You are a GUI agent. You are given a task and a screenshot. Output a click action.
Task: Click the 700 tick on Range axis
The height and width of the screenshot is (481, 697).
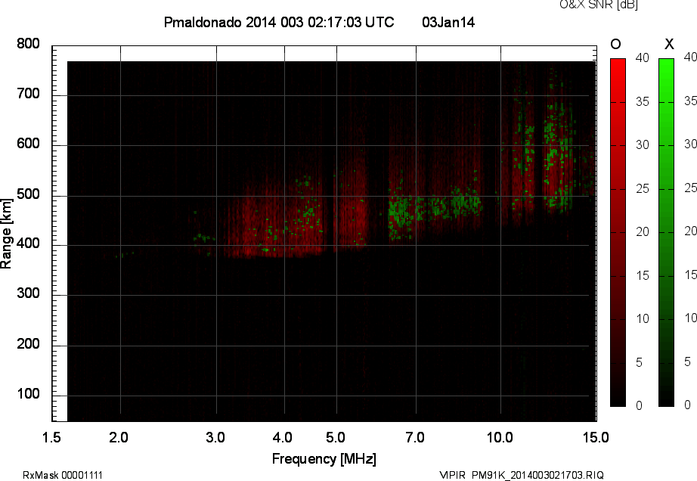(x=29, y=94)
